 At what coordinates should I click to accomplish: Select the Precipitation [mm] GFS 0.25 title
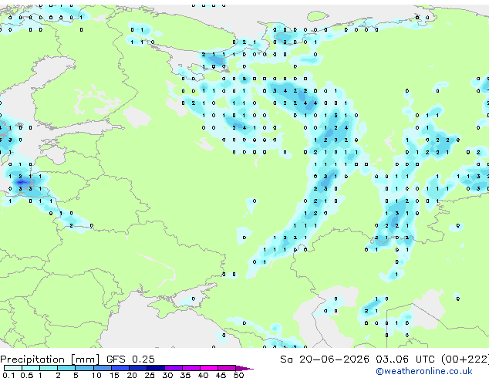tap(77, 359)
